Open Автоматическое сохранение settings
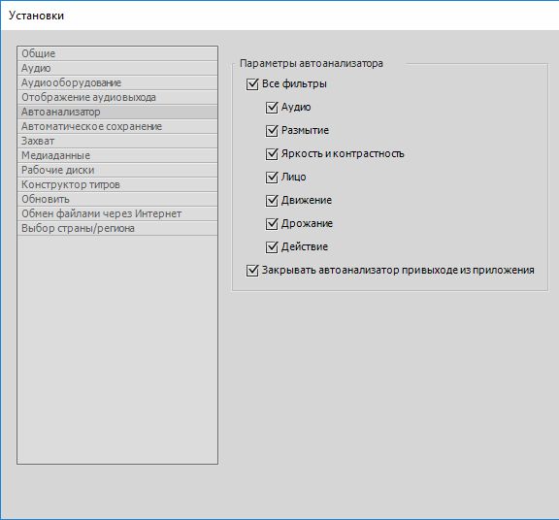This screenshot has width=559, height=520. pos(117,126)
